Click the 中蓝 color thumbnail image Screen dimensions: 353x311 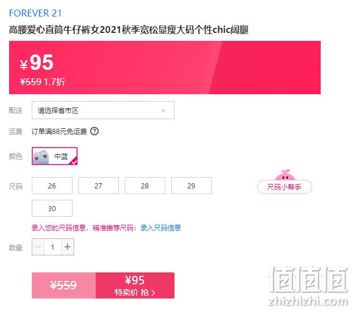coord(41,156)
